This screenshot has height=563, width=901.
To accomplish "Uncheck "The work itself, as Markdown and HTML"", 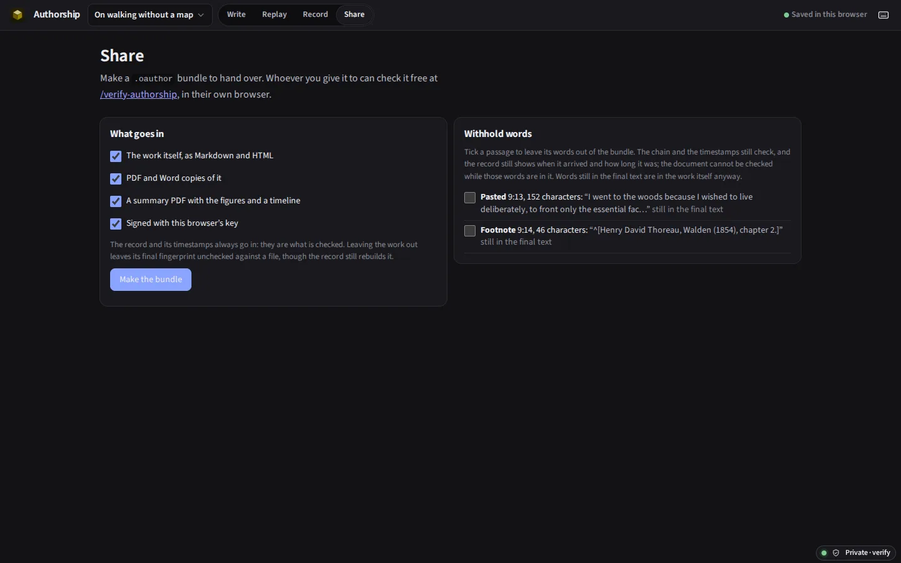I will pos(116,156).
